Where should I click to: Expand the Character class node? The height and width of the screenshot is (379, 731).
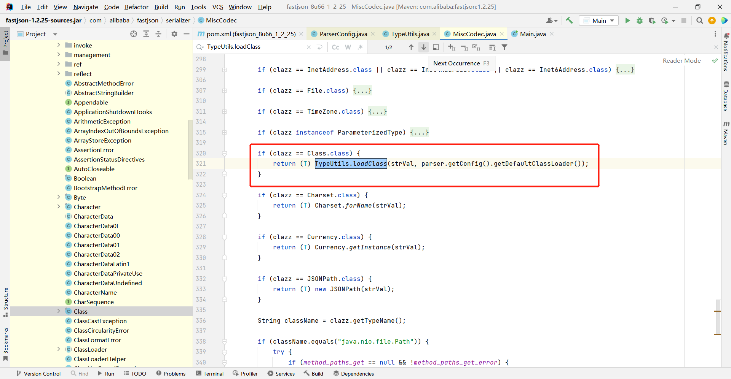point(59,207)
